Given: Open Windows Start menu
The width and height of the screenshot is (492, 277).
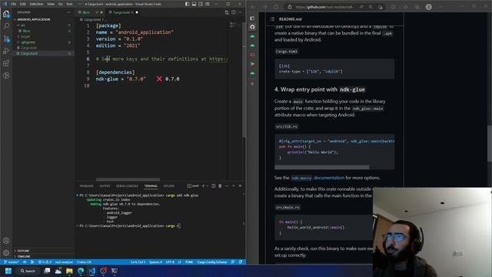Looking at the screenshot, I should (8, 271).
